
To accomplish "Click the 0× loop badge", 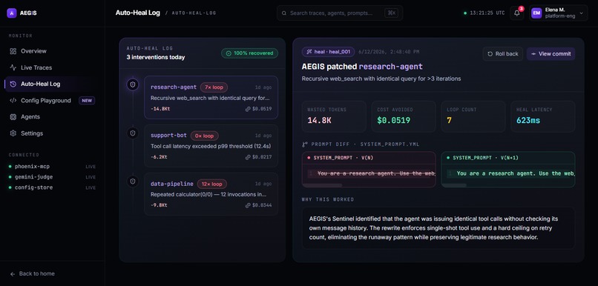I will 205,136.
